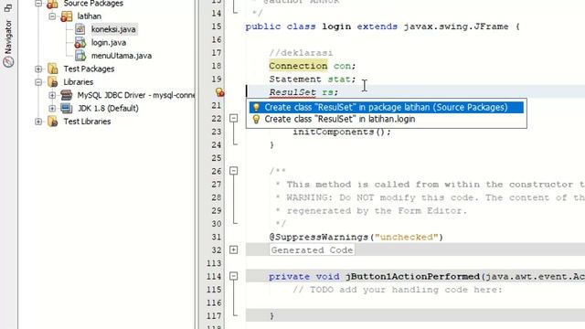
Task: Collapse jButton1ActionPerformed fold at line 114
Action: point(234,276)
